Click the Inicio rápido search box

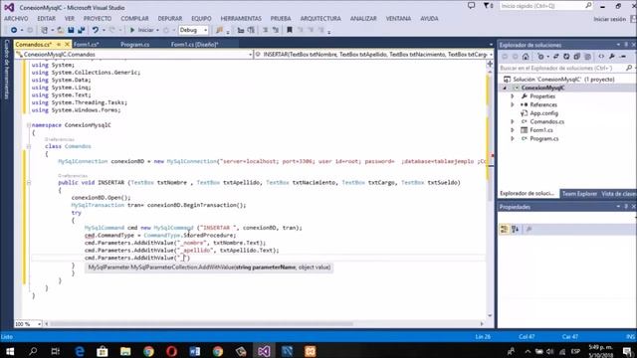point(546,6)
